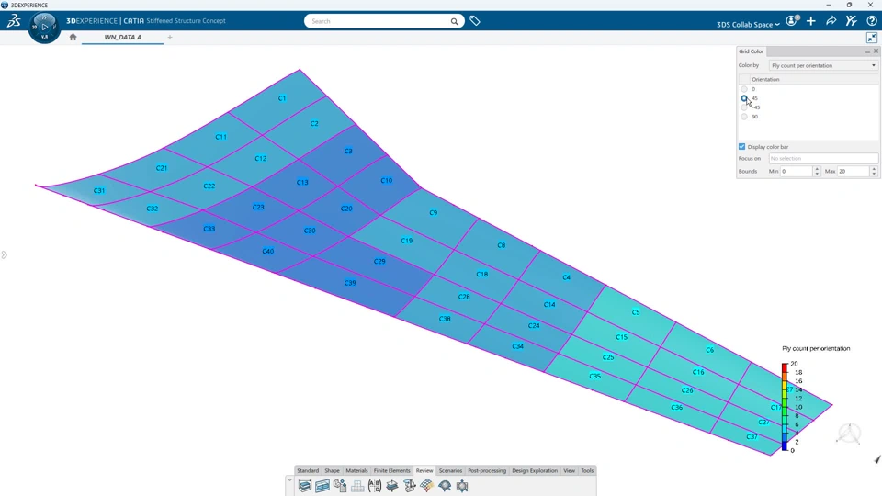Viewport: 882px width, 496px height.
Task: Open the help question mark icon
Action: point(871,21)
